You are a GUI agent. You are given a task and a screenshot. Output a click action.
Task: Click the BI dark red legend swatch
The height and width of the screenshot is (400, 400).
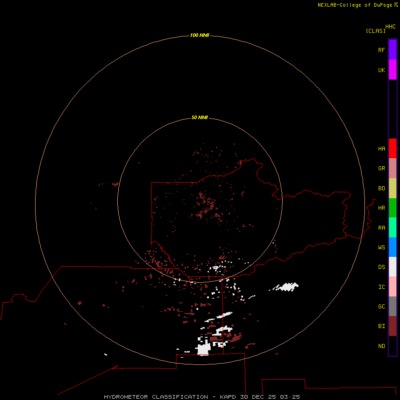coord(392,326)
